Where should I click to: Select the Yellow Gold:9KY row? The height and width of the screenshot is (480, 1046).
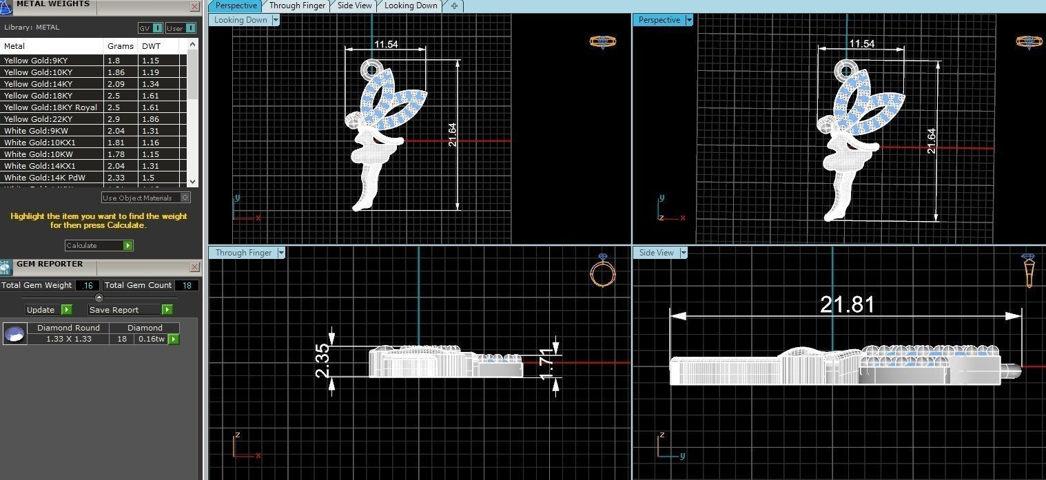pos(93,61)
